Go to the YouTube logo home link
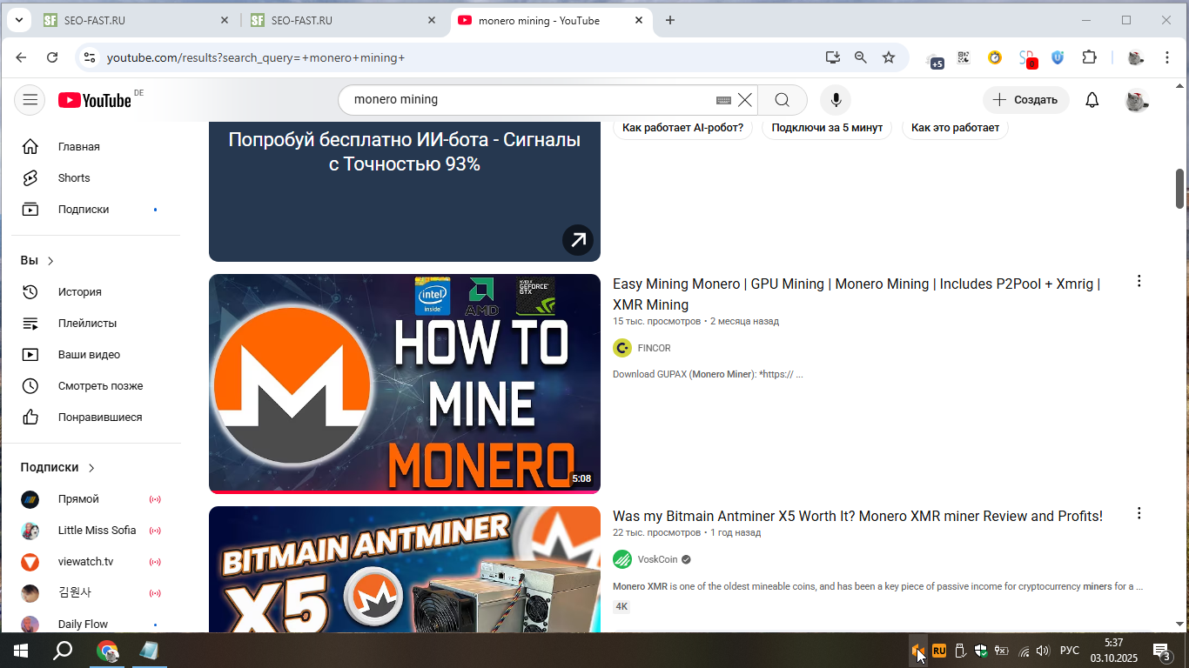Screen dimensions: 1189x668 [95, 100]
